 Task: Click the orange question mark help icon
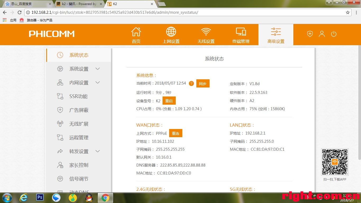click(191, 84)
